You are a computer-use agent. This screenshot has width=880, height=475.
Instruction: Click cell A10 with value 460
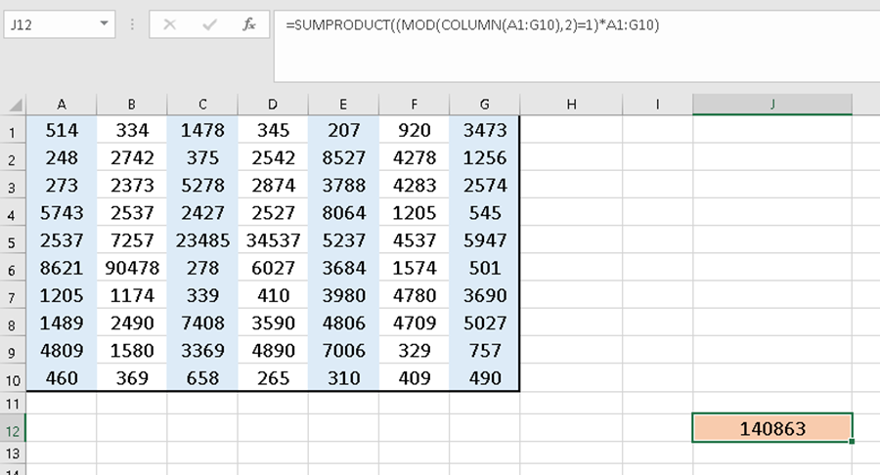pos(62,376)
